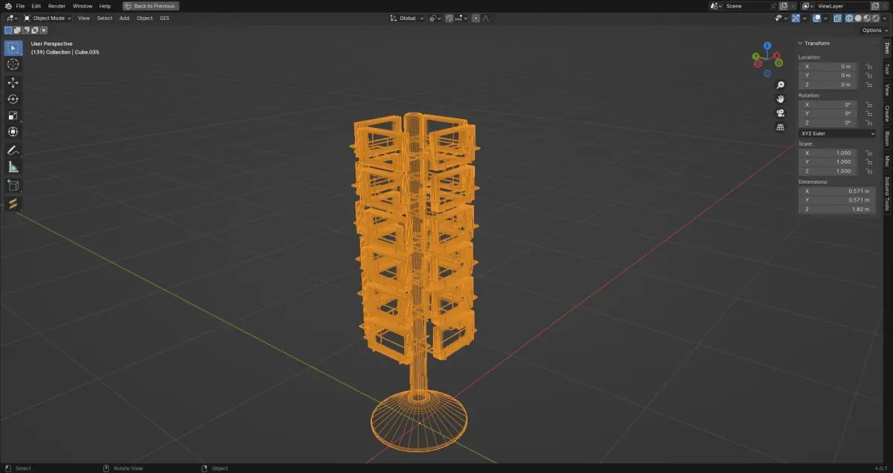
Task: Select the Add Cube tool
Action: point(13,185)
